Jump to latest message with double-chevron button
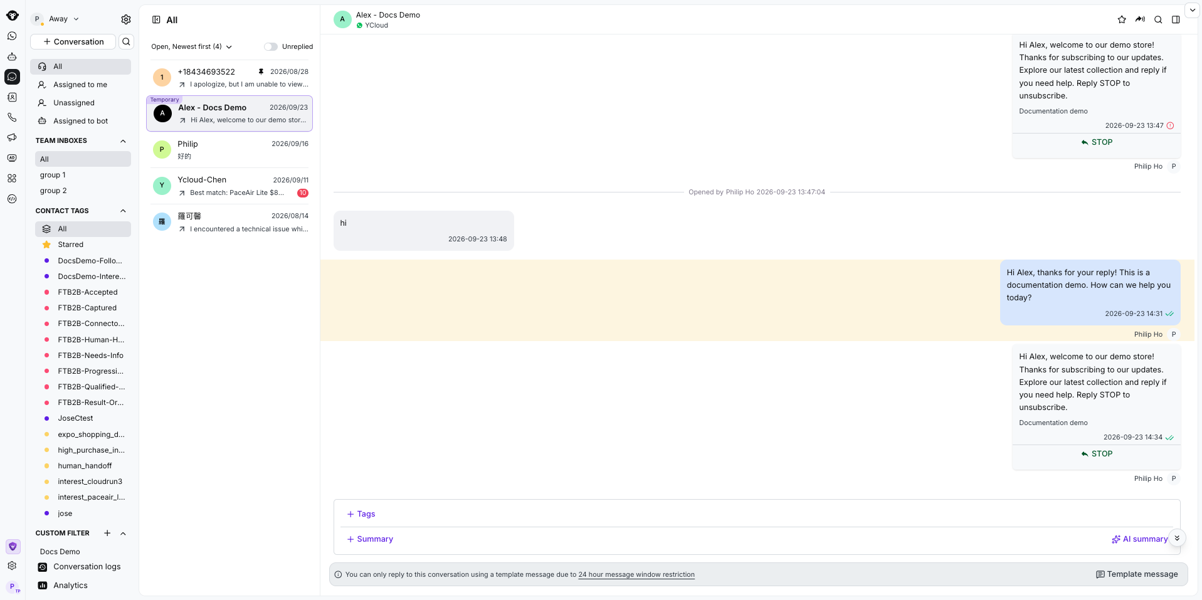The width and height of the screenshot is (1202, 600). pos(1177,538)
